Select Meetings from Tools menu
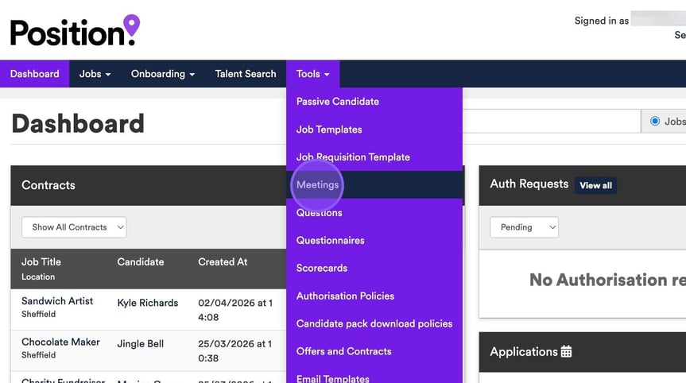686x383 pixels. click(317, 184)
